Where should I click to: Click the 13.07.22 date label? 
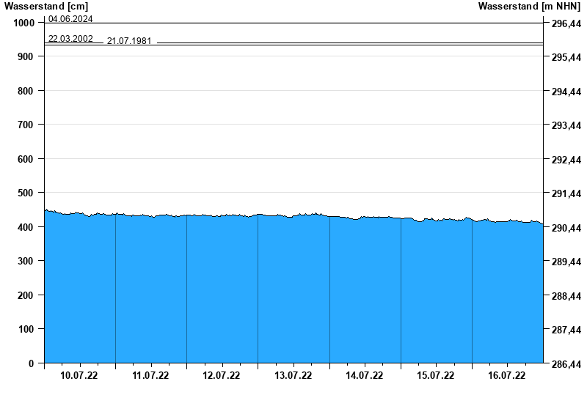pos(293,375)
